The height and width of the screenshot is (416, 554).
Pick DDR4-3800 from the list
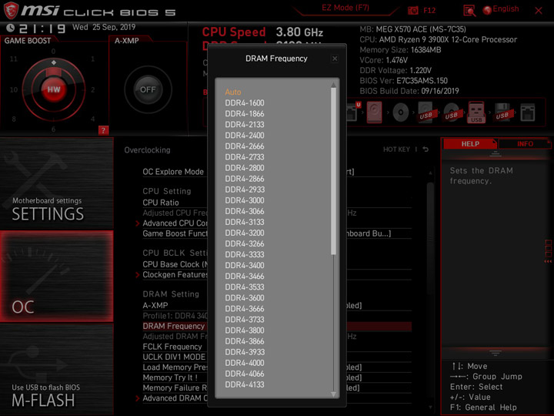click(245, 330)
